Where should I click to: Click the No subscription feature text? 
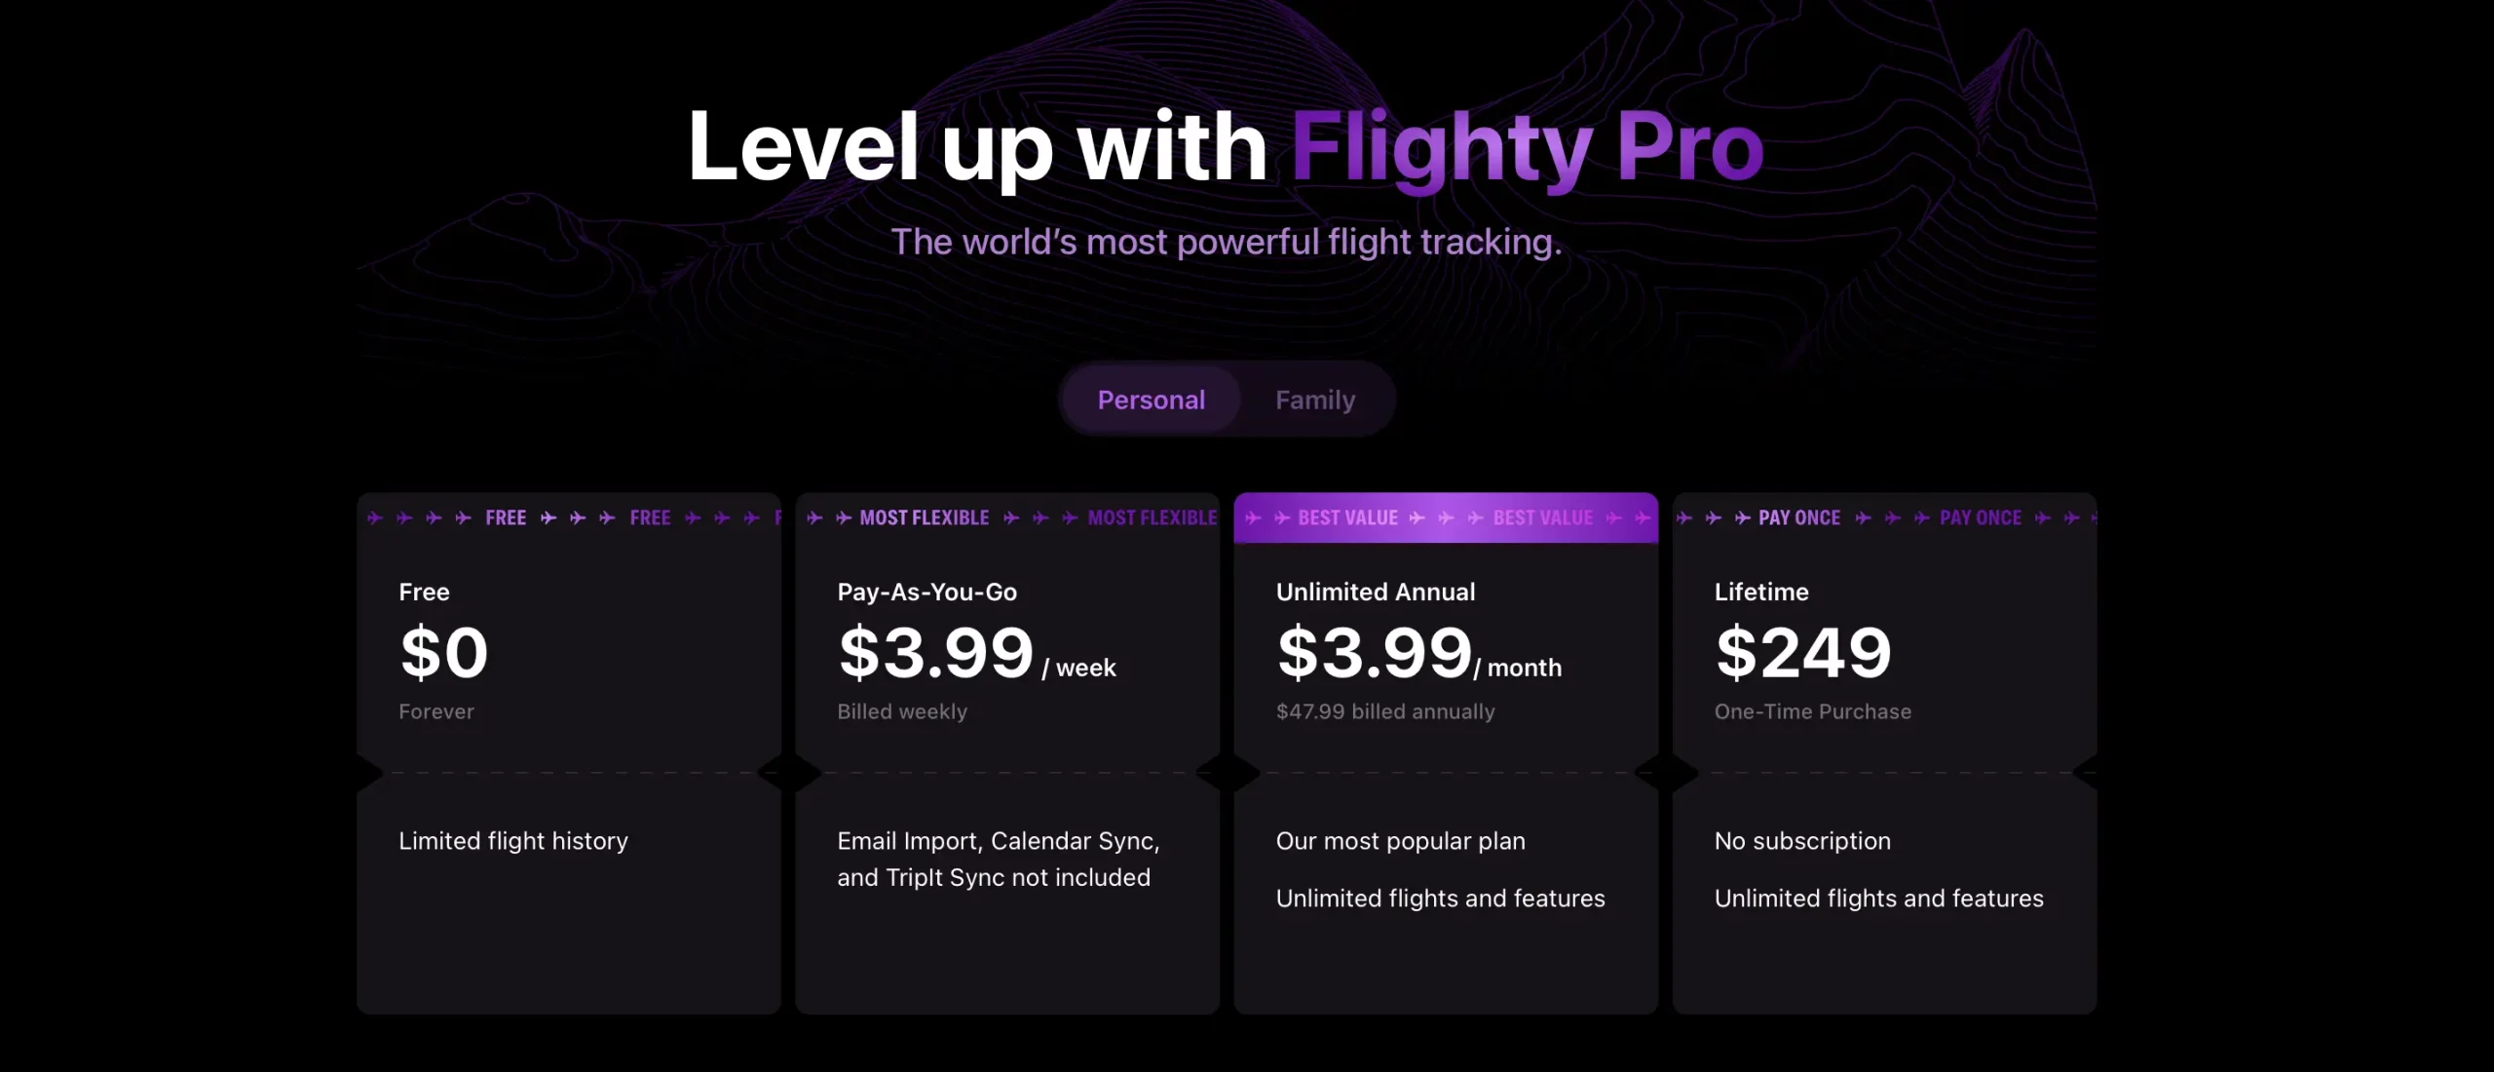[x=1802, y=841]
